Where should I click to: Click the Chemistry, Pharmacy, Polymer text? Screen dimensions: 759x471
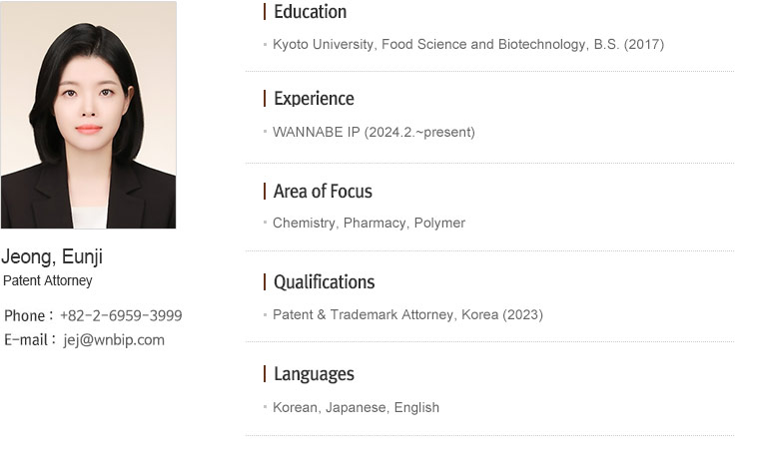click(x=369, y=223)
